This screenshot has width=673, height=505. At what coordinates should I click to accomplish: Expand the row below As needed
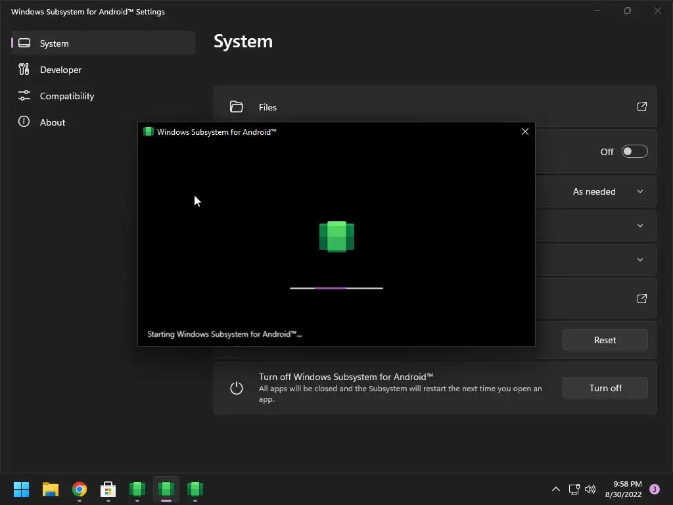click(x=640, y=226)
